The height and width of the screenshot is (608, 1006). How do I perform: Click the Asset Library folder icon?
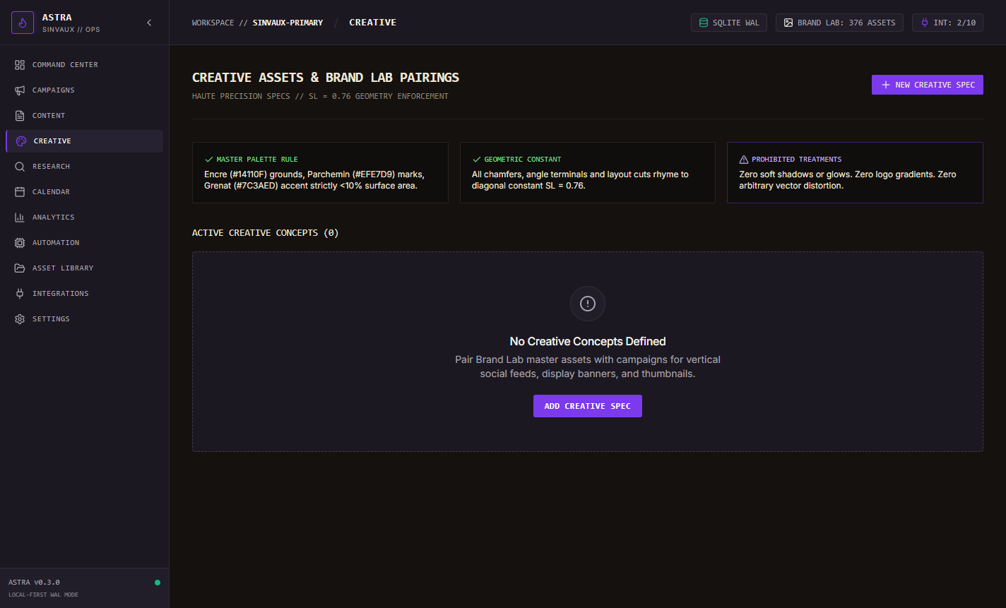(x=20, y=268)
